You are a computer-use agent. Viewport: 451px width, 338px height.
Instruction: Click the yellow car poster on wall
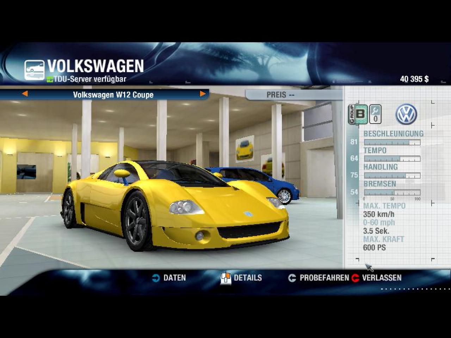coord(245,149)
